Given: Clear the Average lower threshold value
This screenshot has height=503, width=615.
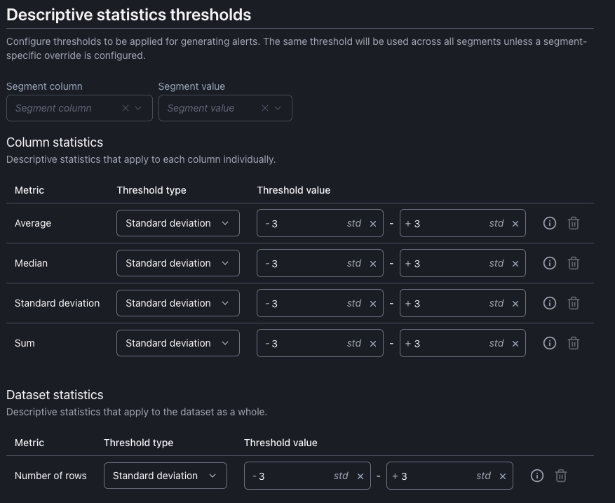Looking at the screenshot, I should pyautogui.click(x=373, y=224).
